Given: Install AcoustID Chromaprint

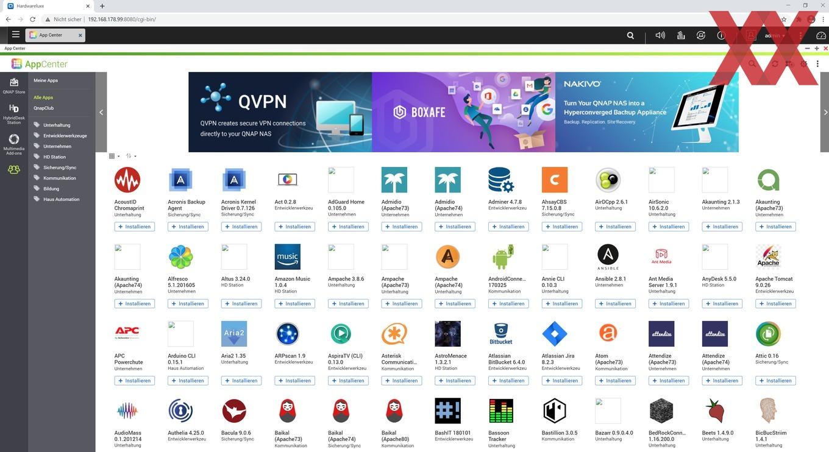Looking at the screenshot, I should 134,227.
